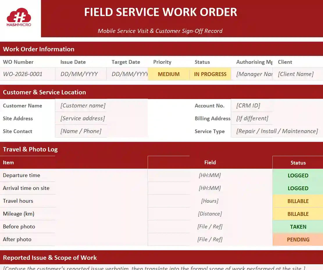Click the Account No. label
This screenshot has width=323, height=270.
pos(210,105)
